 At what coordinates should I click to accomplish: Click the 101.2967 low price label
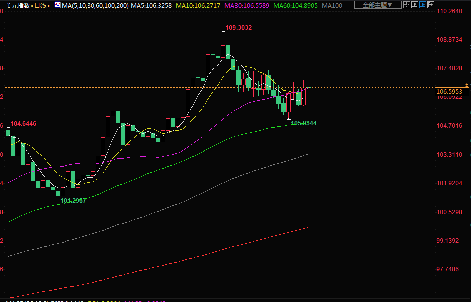[x=73, y=200]
